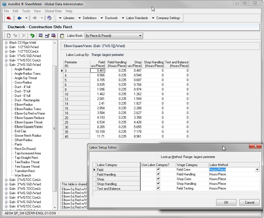Click the Shop cell 8.961 for perimeter 40
Image resolution: width=264 pixels, height=218 pixels.
[134, 136]
